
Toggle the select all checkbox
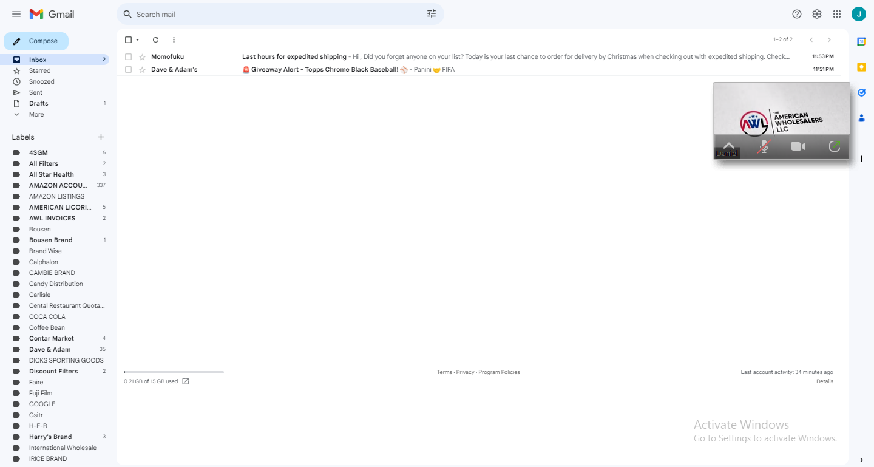click(x=128, y=39)
